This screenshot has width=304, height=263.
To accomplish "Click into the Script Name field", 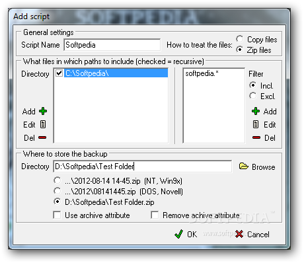I will [112, 45].
